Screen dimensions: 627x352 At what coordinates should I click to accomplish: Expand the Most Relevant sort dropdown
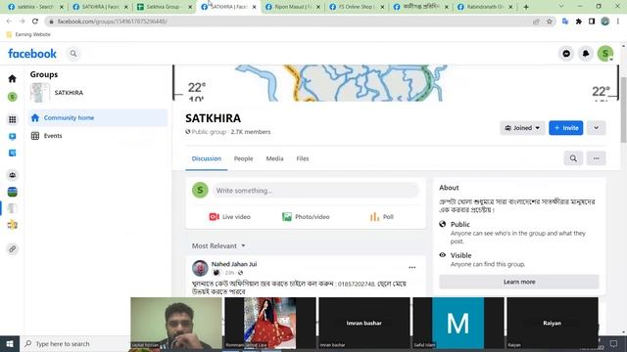218,246
